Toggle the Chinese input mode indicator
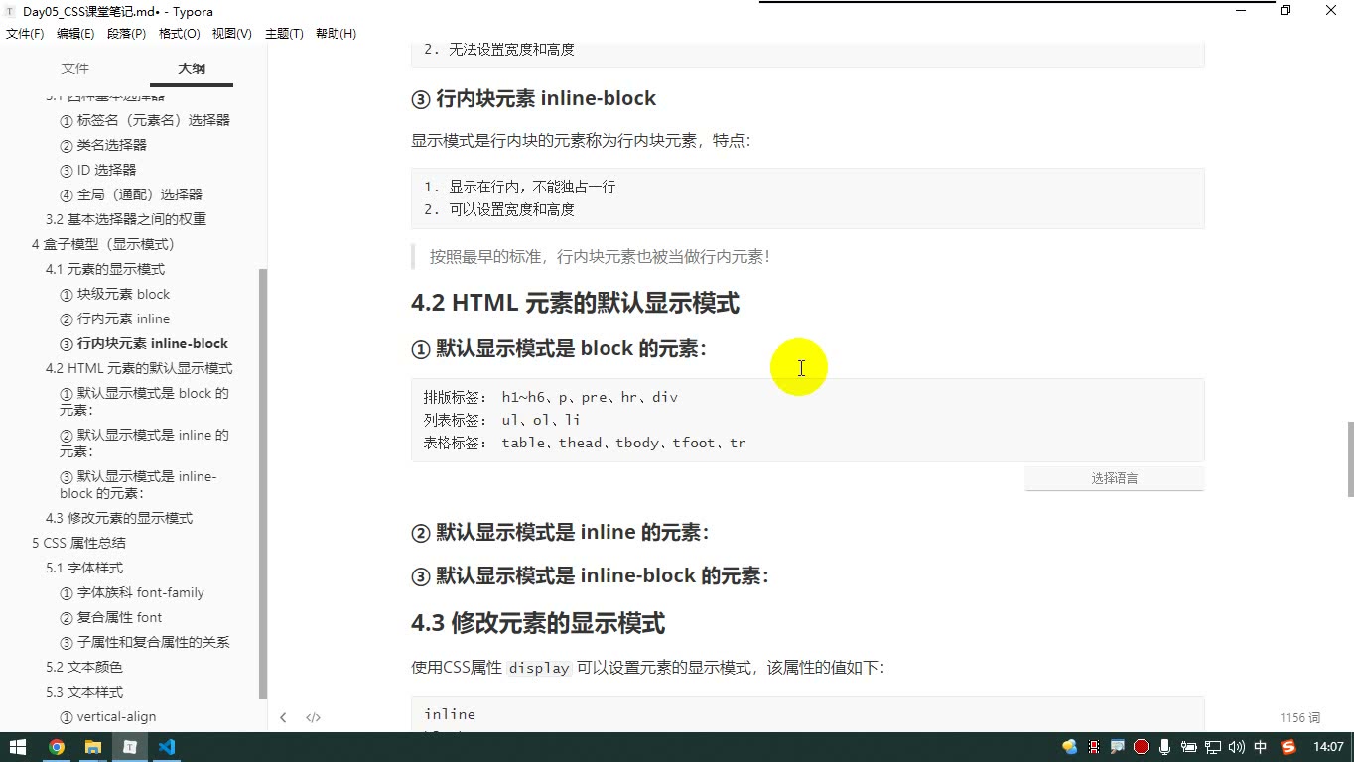Viewport: 1354px width, 762px height. [1261, 747]
